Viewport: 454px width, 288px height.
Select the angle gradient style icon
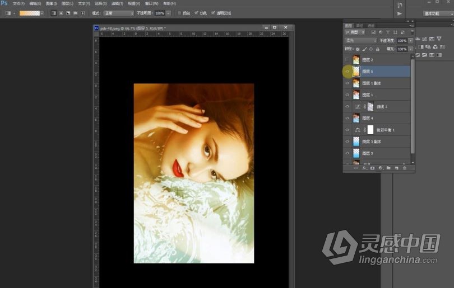point(68,13)
